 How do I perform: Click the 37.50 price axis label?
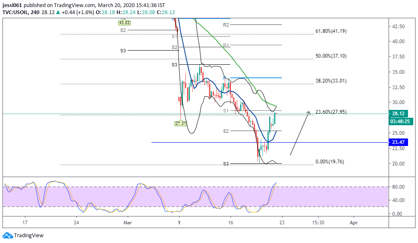coord(398,57)
